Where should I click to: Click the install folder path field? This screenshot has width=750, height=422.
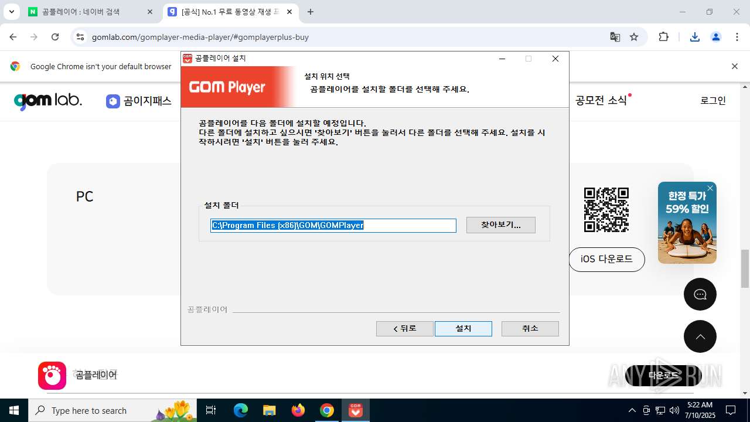[x=333, y=226]
